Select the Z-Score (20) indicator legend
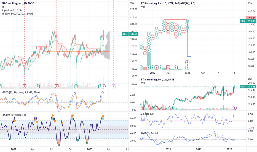The width and height of the screenshot is (257, 152). [148, 114]
